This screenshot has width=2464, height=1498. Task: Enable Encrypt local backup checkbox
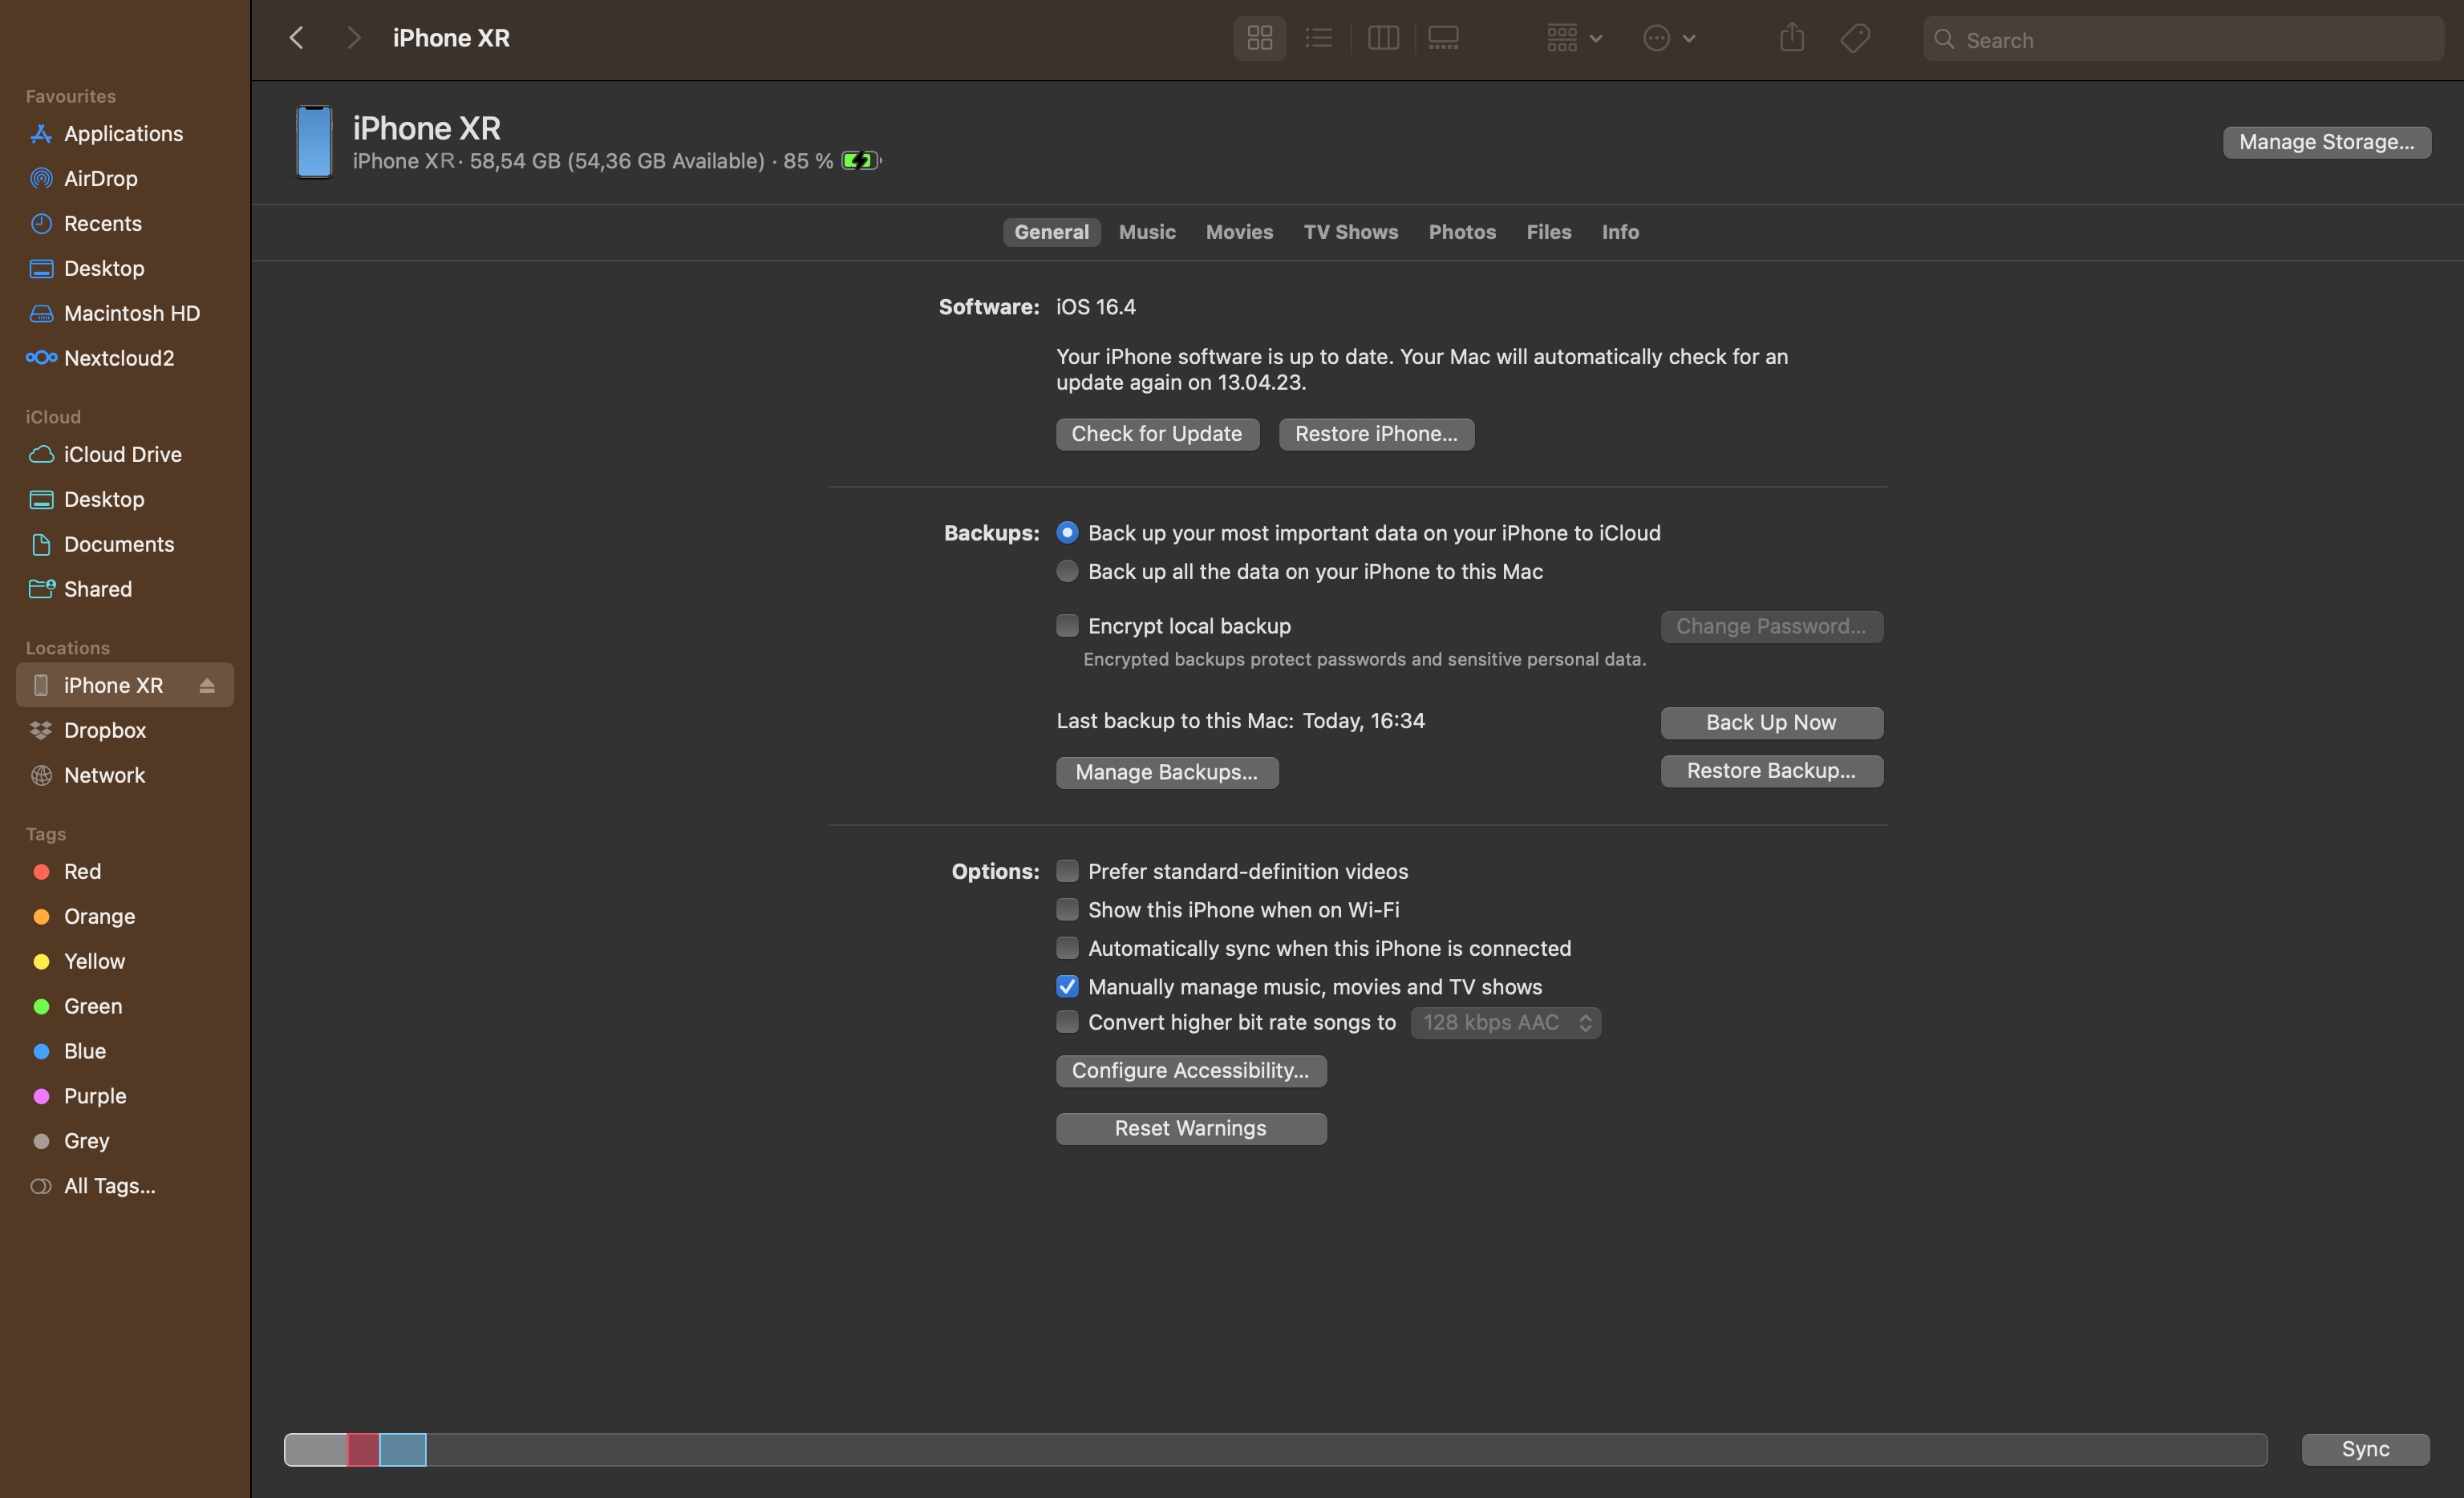point(1067,625)
